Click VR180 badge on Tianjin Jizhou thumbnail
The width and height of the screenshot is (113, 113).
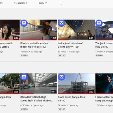click(99, 23)
